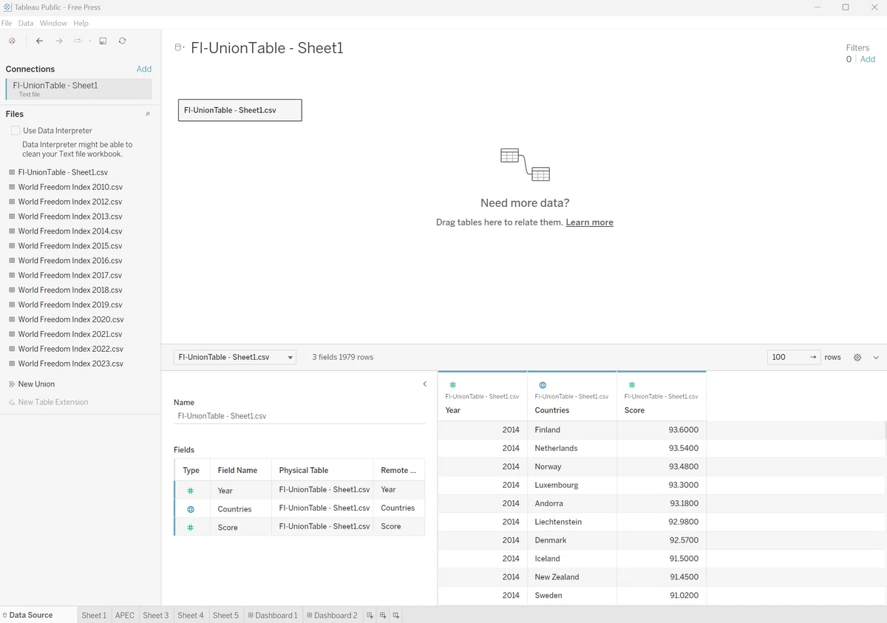Open the table selector dropdown FI-UnionTable - Sheet1.csv
This screenshot has width=887, height=623.
(x=235, y=357)
